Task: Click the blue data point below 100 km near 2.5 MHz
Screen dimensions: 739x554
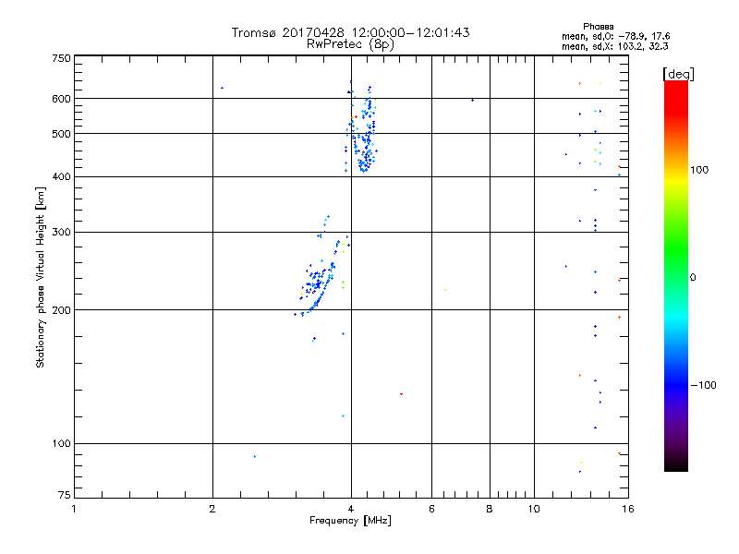Action: (255, 456)
